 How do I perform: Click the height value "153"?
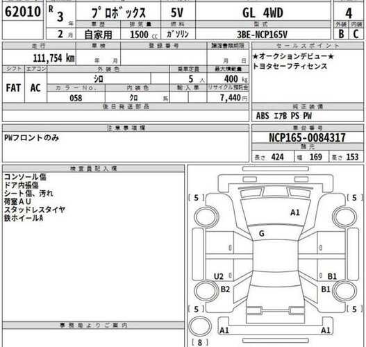tap(353, 157)
